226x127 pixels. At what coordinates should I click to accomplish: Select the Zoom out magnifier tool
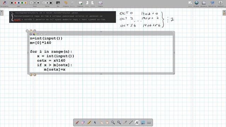[x=119, y=122]
